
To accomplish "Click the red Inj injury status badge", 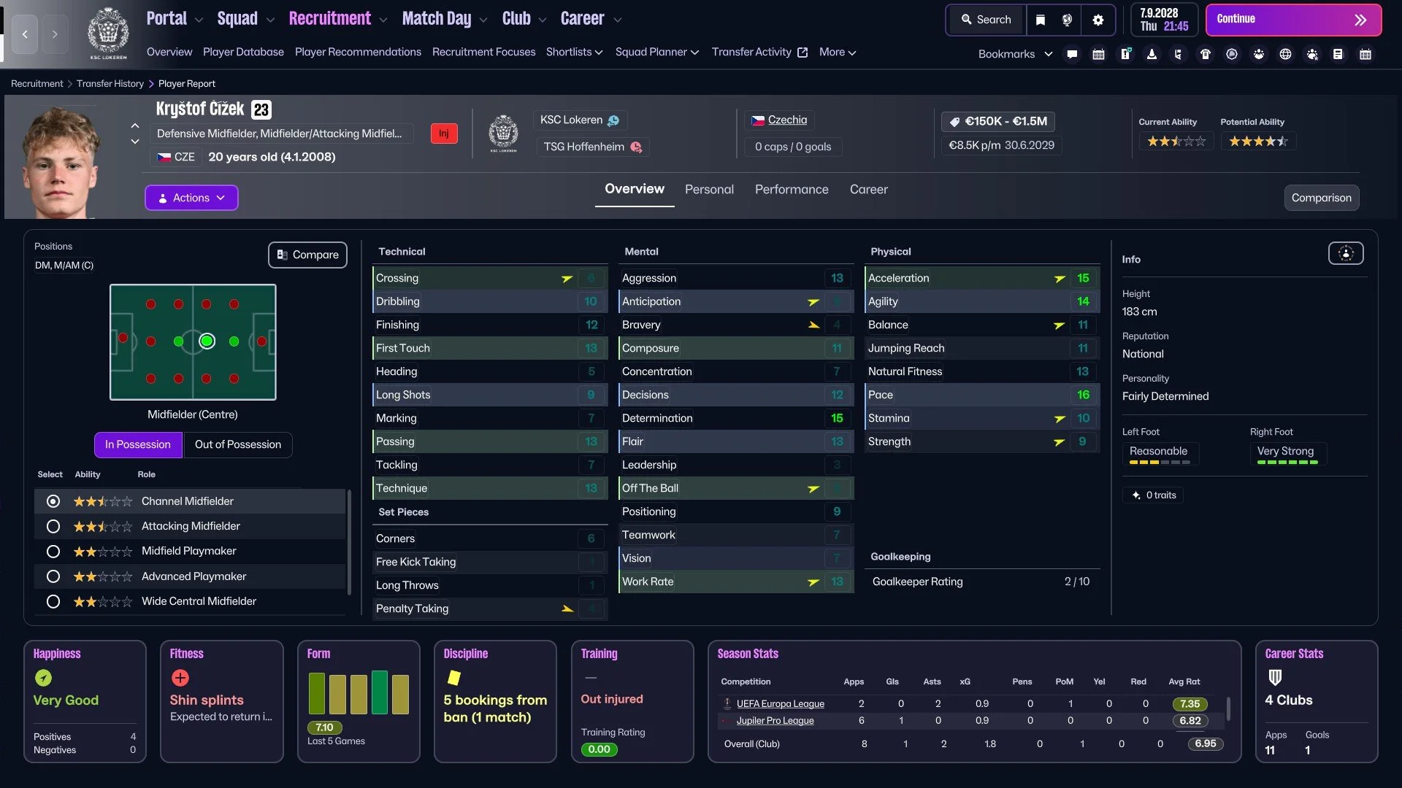I will point(444,134).
